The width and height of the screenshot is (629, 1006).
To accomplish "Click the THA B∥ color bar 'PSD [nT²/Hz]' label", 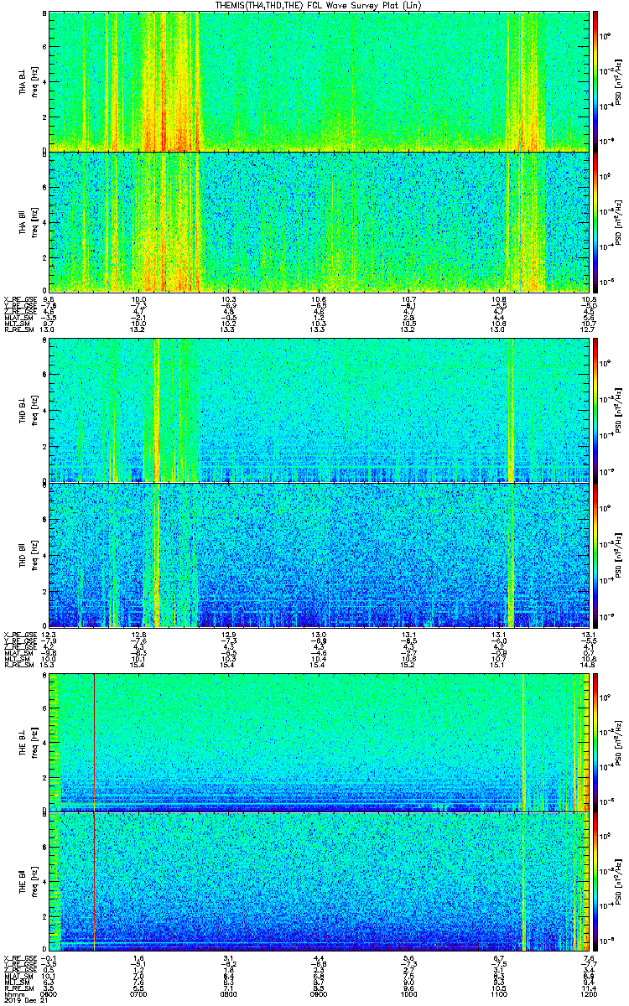I will point(618,220).
